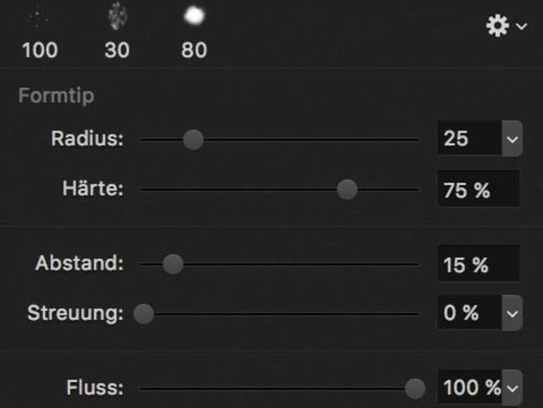This screenshot has height=408, width=543.
Task: Click the Abstand slider handle
Action: tap(173, 265)
